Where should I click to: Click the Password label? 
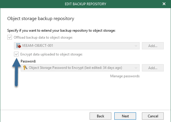28,61
